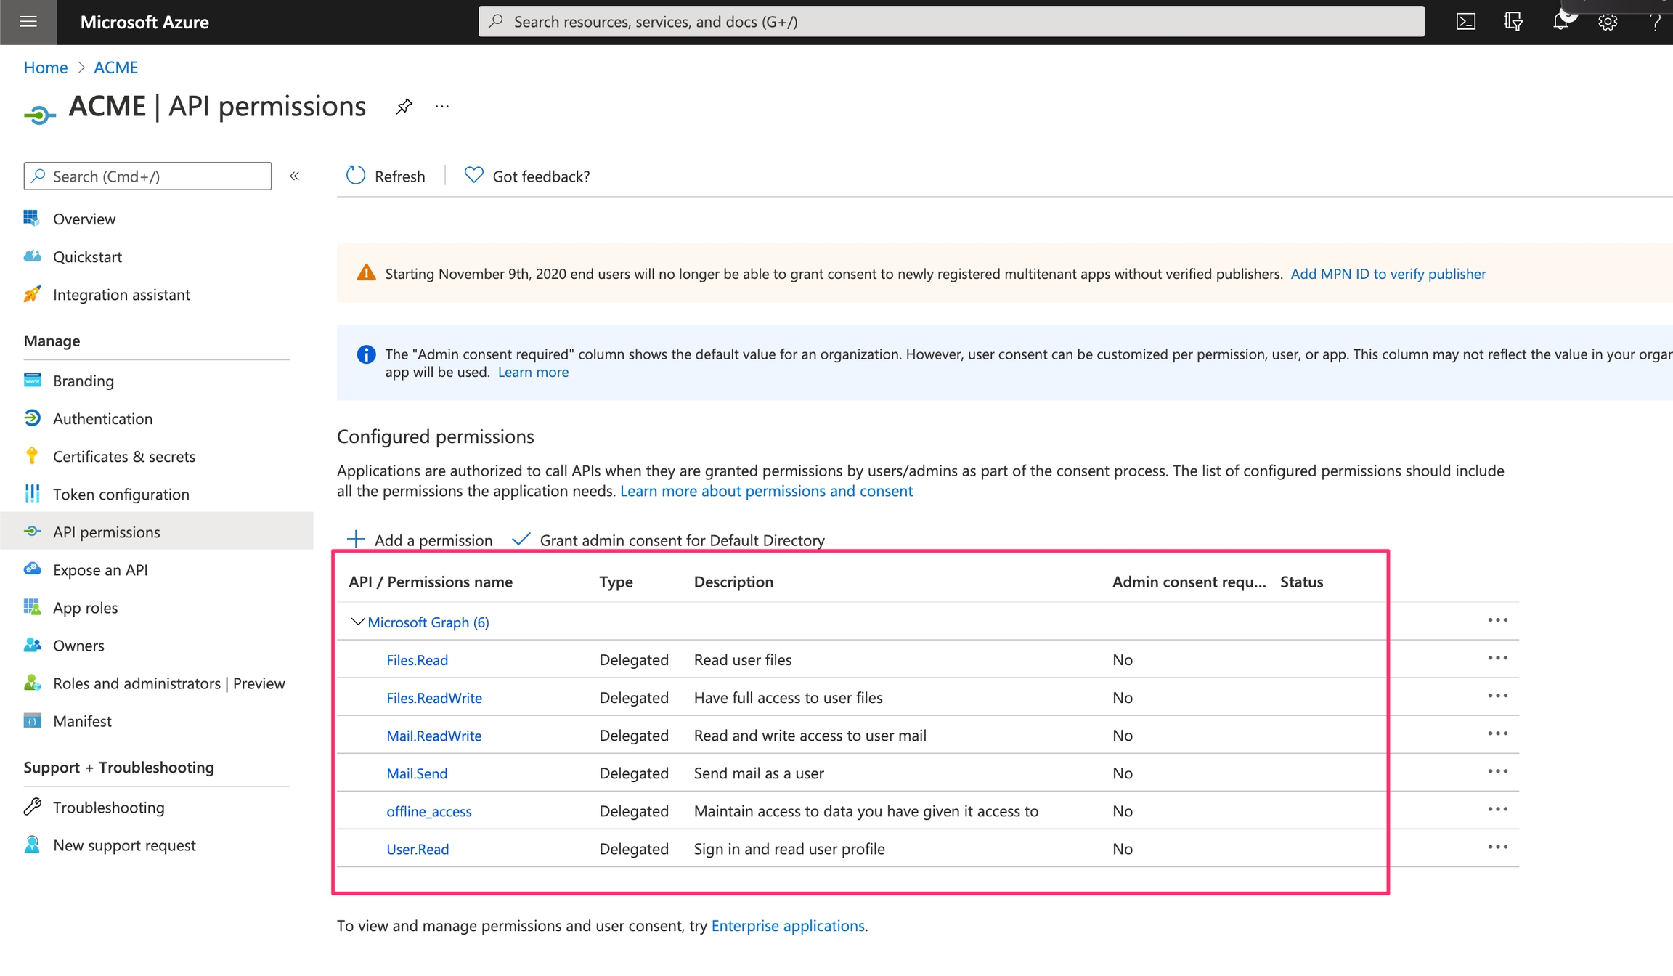Click Grant admin consent for Default Directory
The width and height of the screenshot is (1673, 976).
click(669, 540)
